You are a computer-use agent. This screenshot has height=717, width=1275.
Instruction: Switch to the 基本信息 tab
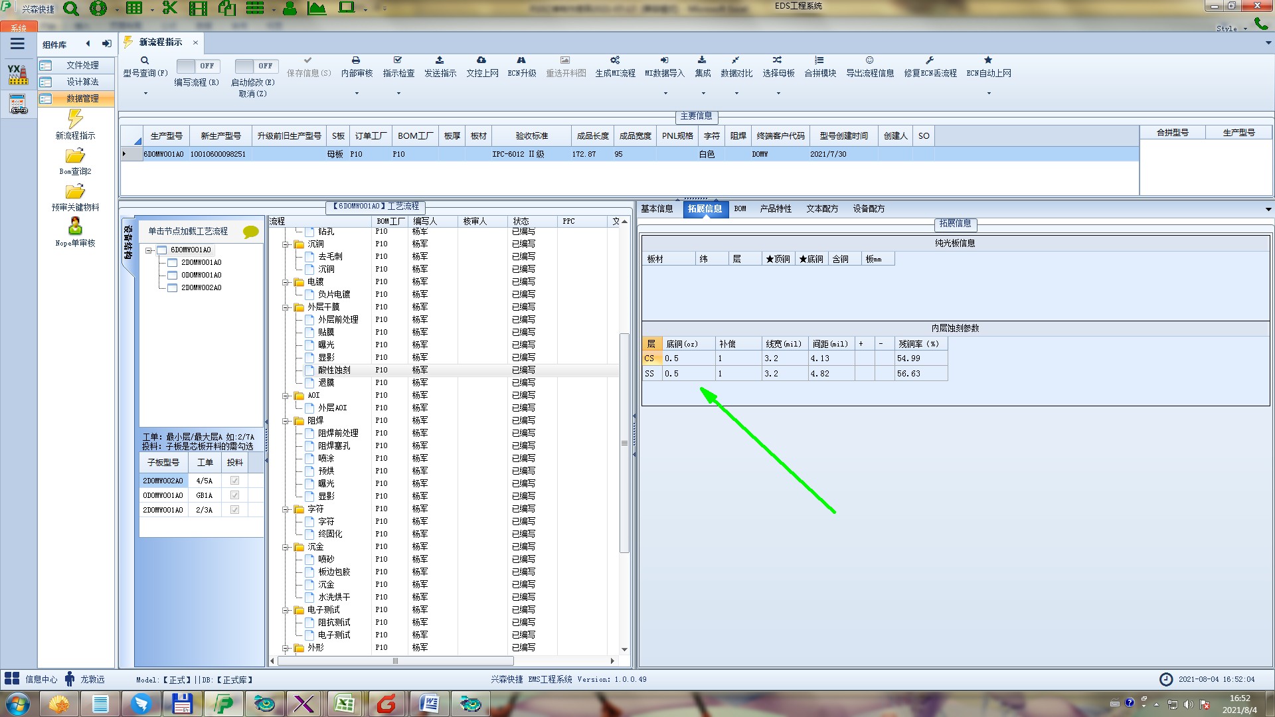656,208
